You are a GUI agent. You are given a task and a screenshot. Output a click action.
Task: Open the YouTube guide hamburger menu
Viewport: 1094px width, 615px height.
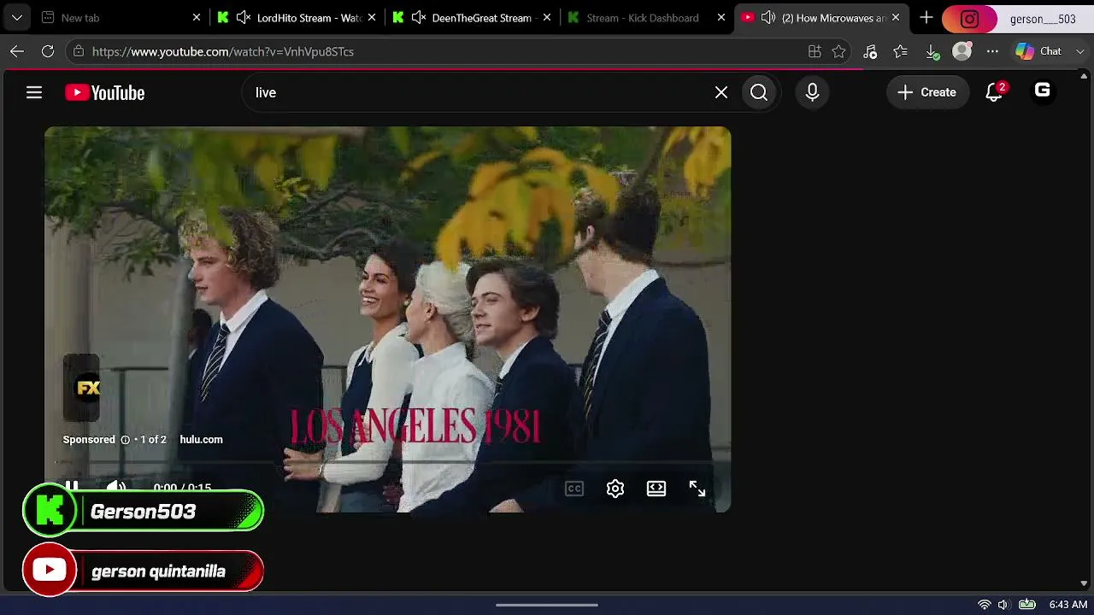[34, 92]
